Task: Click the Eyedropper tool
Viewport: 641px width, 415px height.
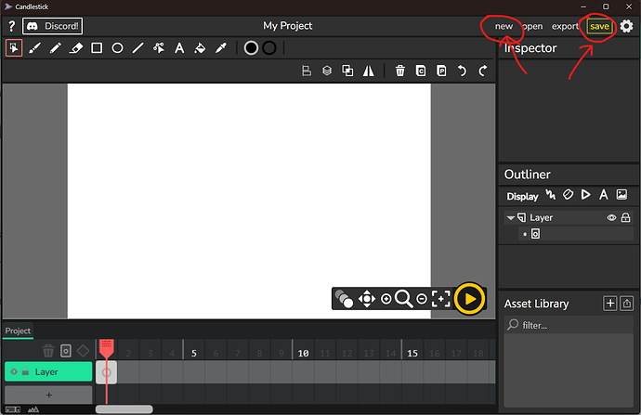Action: [x=220, y=48]
